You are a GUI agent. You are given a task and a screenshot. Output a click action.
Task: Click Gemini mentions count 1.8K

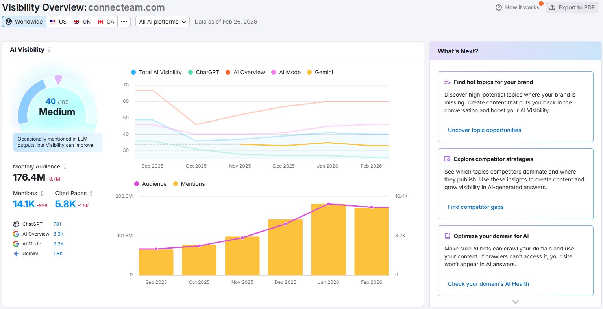coord(58,254)
